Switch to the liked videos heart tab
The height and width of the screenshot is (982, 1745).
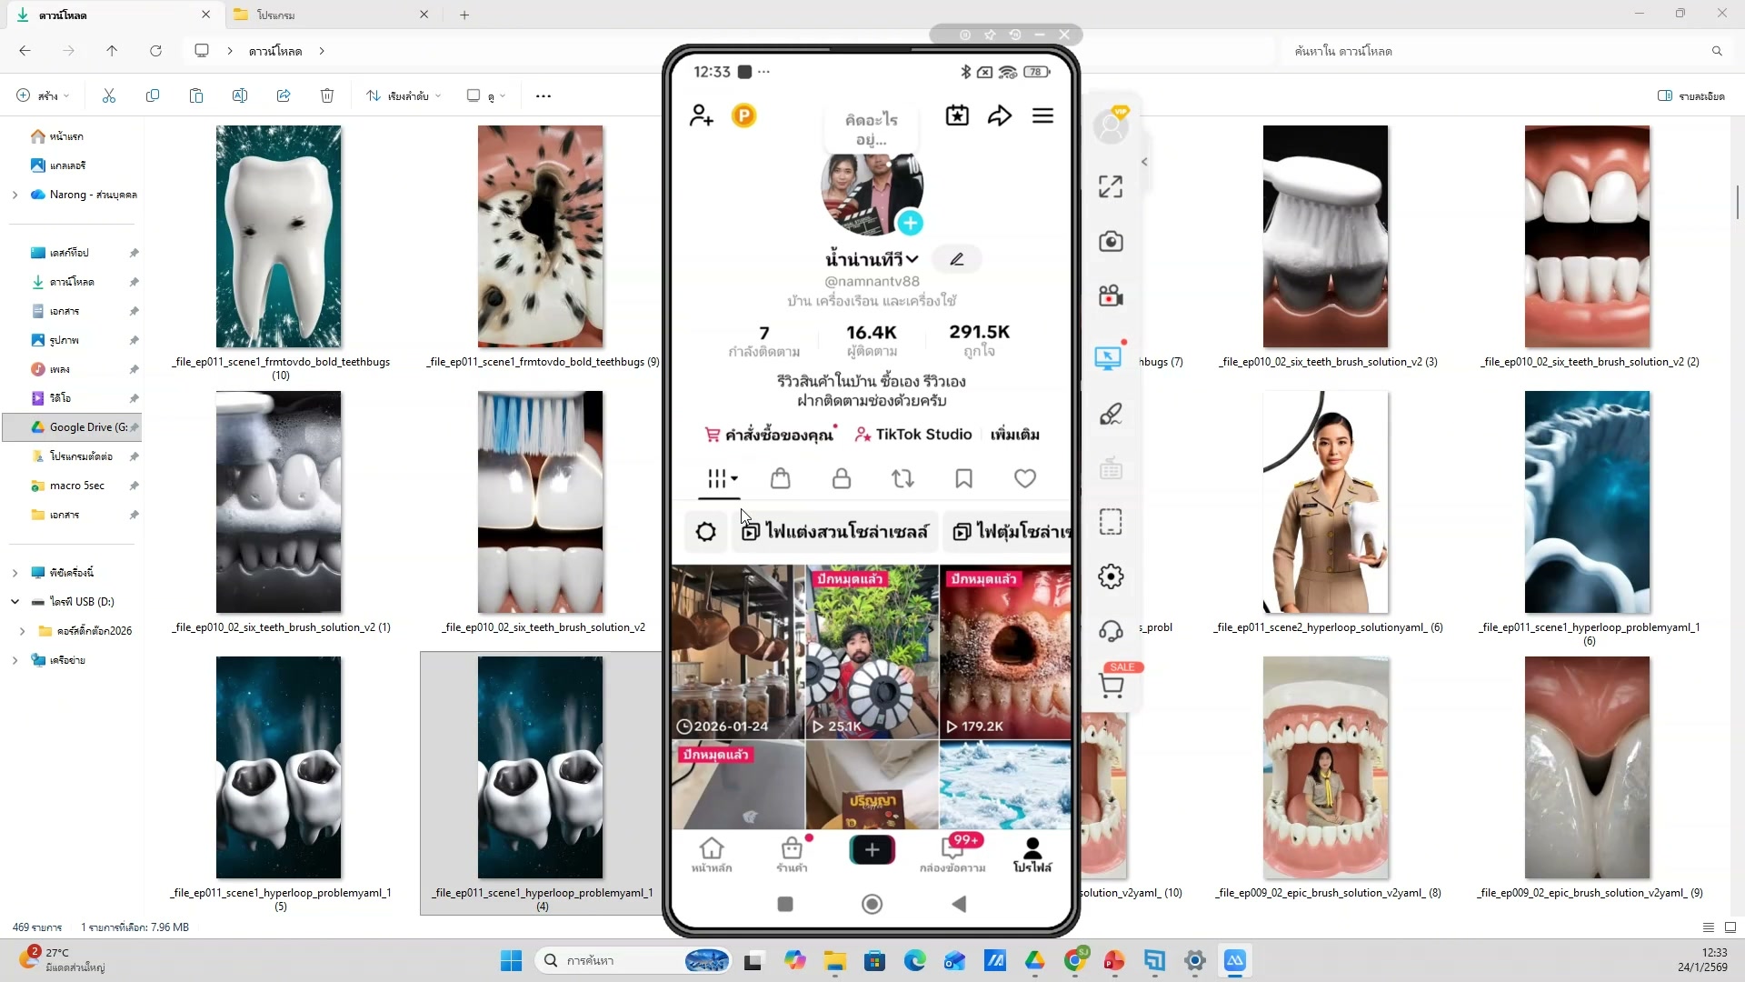click(x=1025, y=478)
